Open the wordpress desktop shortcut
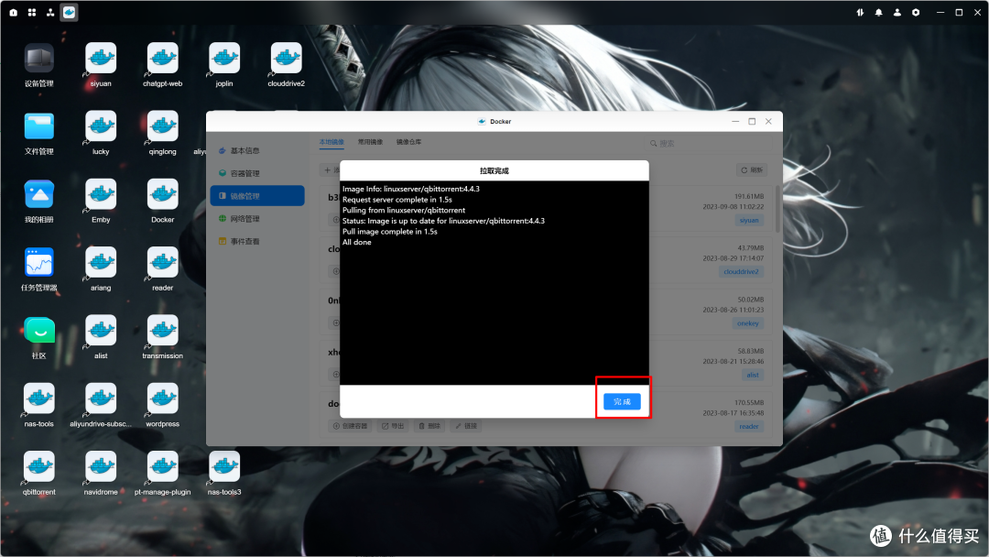 163,406
